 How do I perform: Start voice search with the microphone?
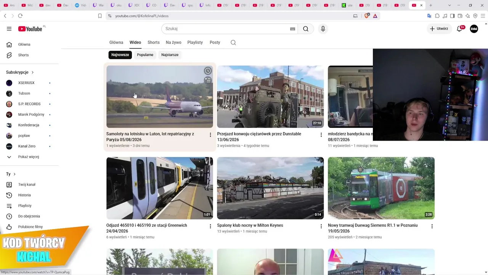(x=323, y=29)
